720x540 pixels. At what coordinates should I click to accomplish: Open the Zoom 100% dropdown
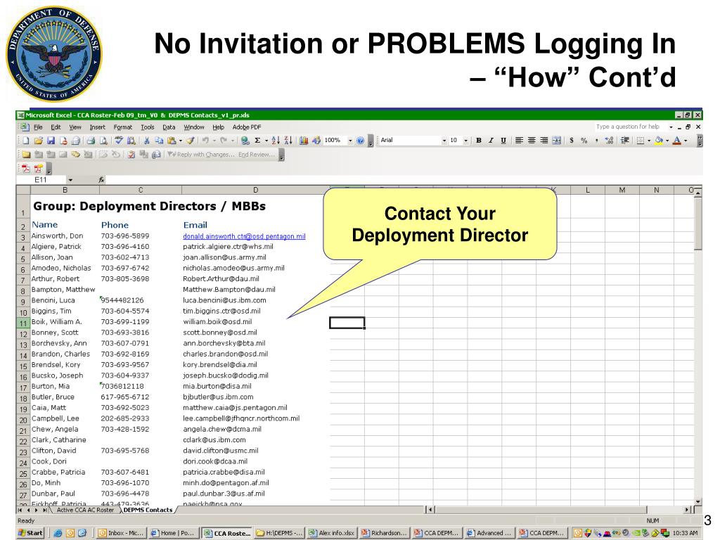[x=350, y=141]
